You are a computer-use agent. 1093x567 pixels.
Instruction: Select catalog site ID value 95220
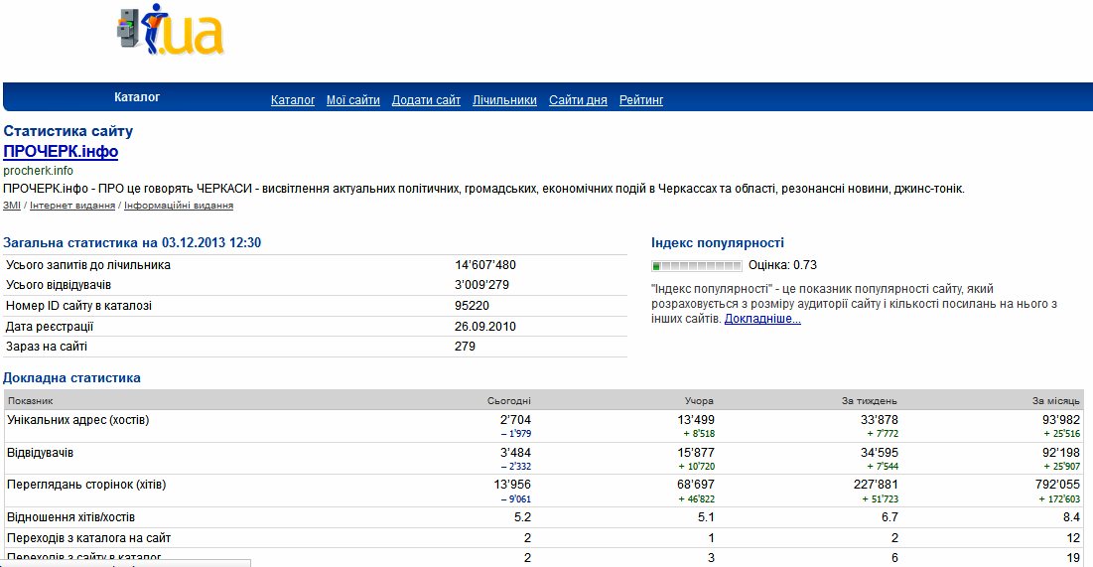pyautogui.click(x=472, y=306)
